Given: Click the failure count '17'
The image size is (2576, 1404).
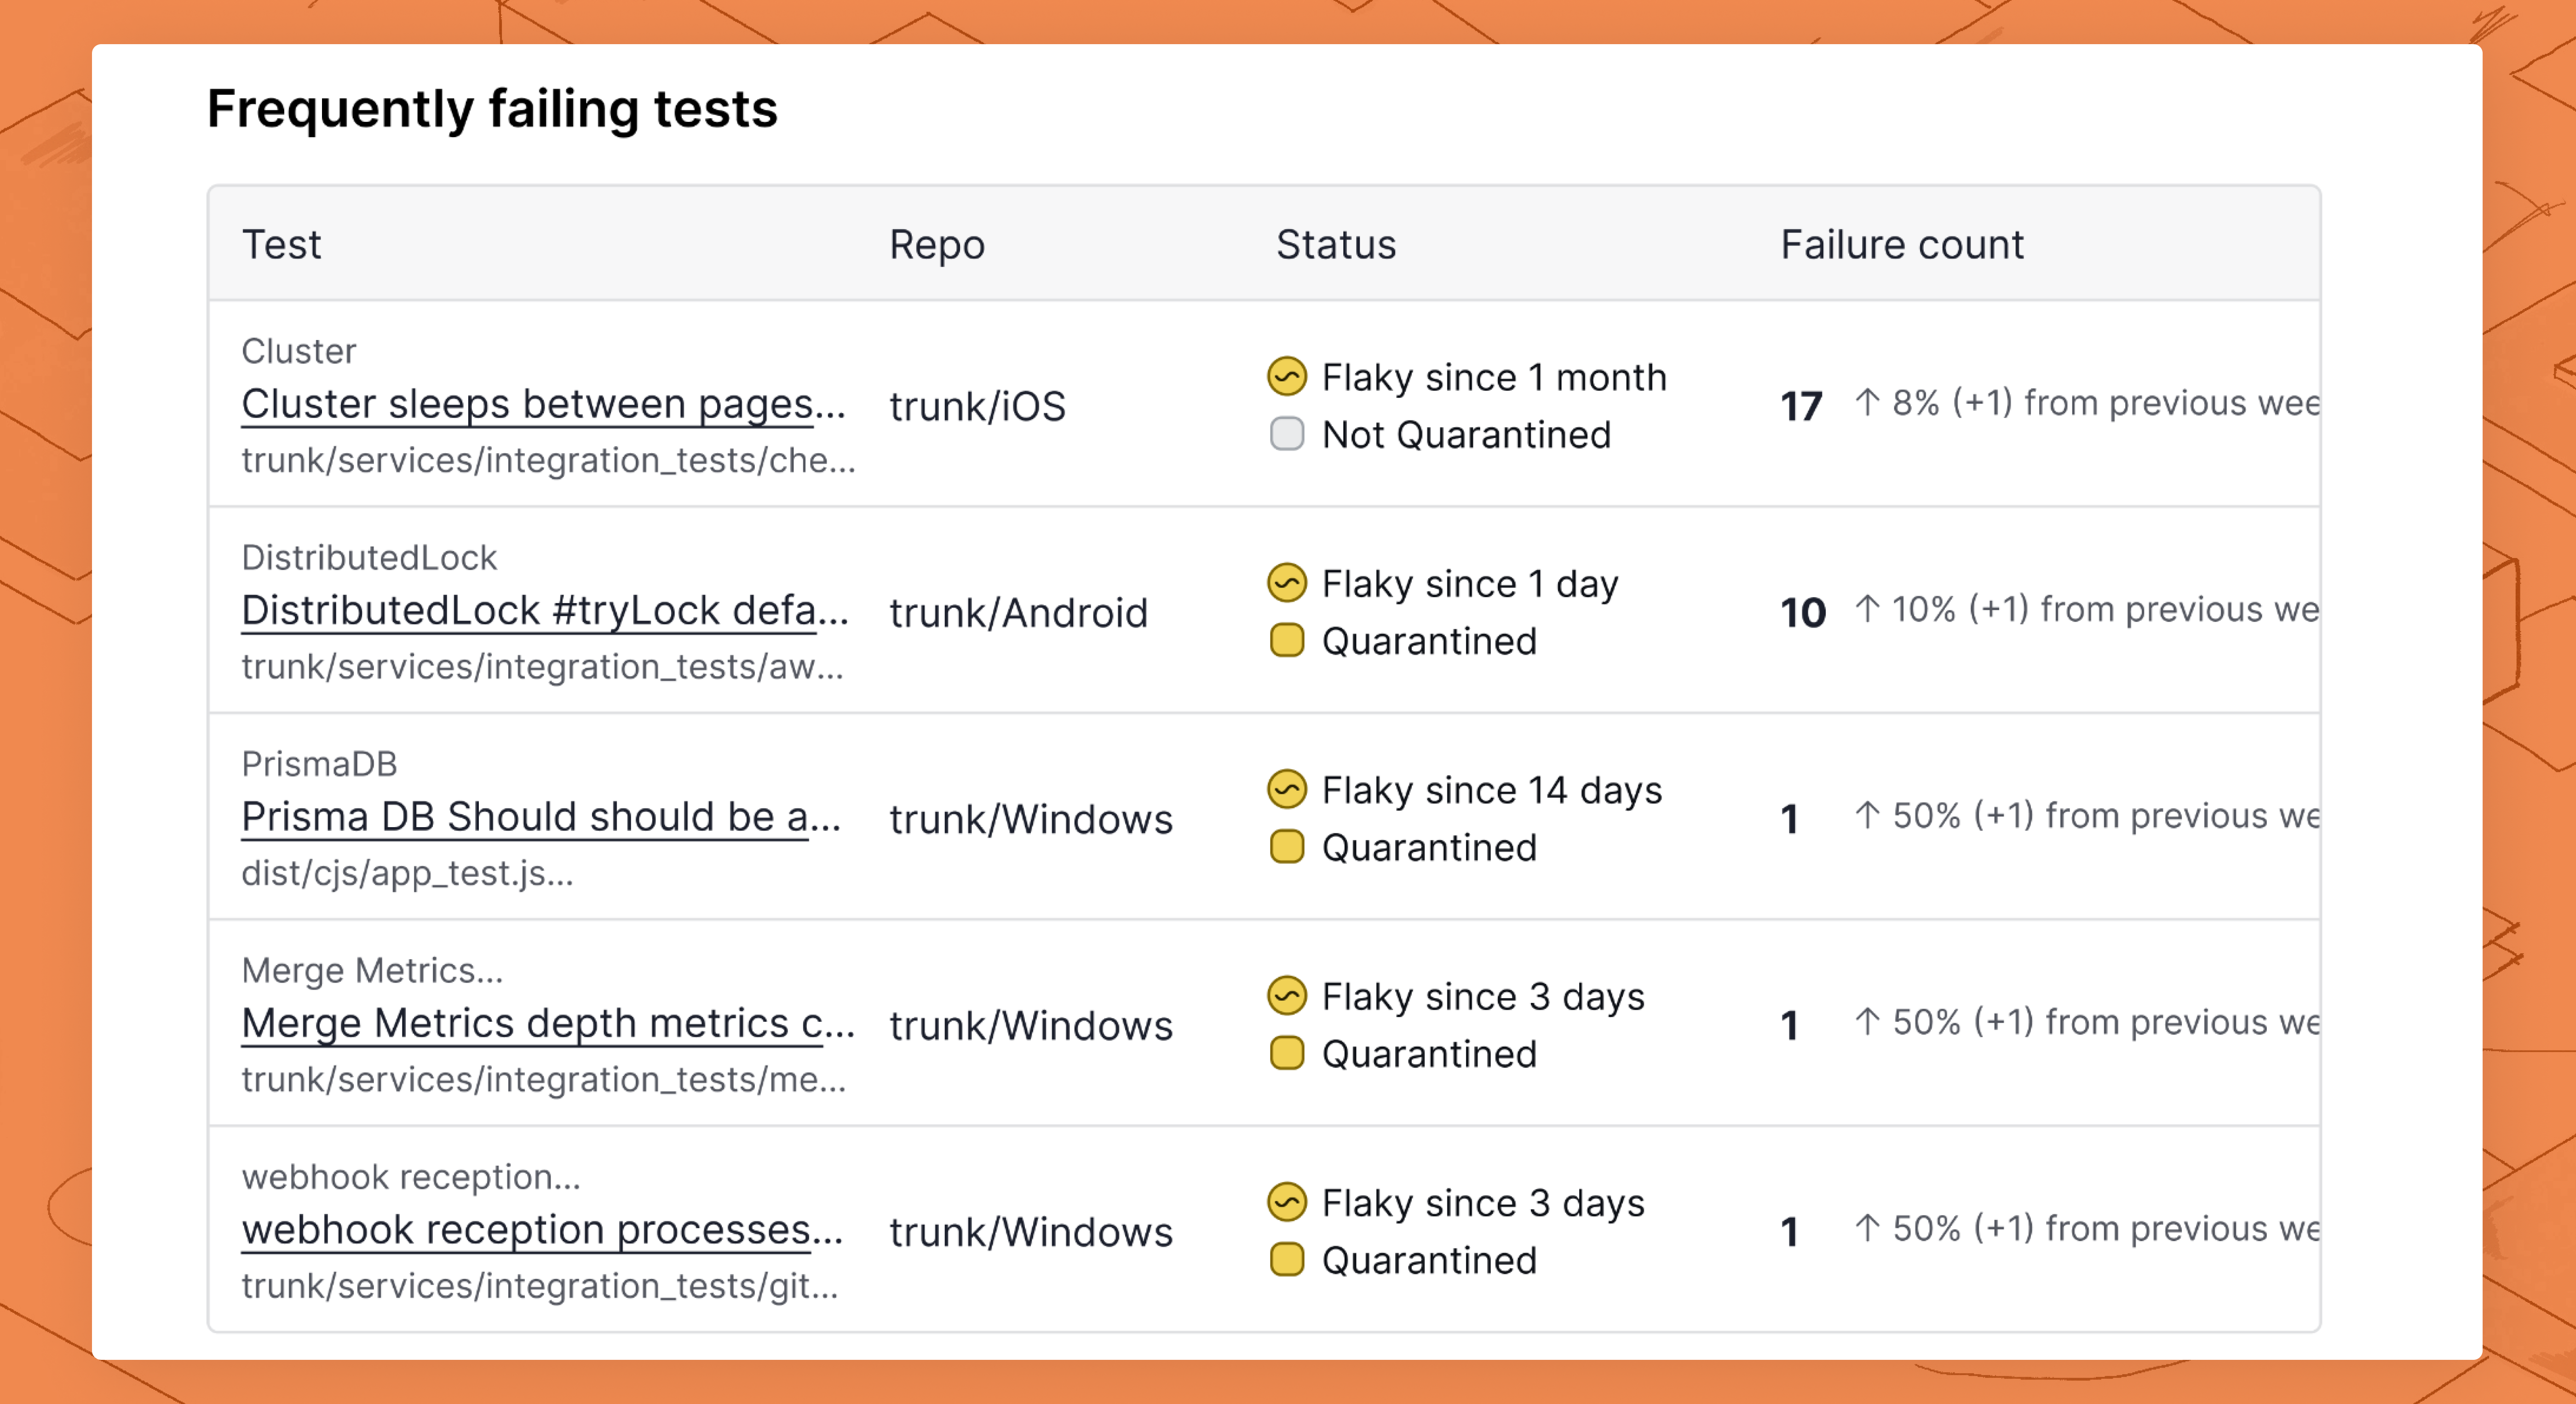Looking at the screenshot, I should [x=1802, y=406].
